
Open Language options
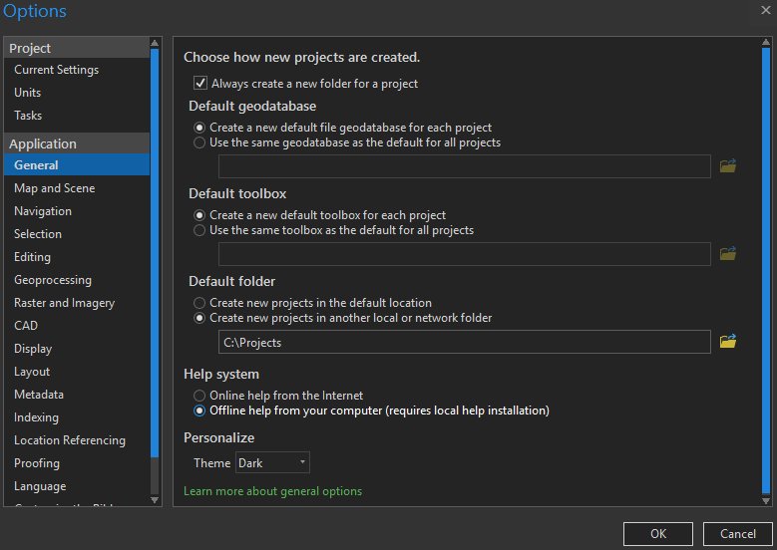coord(77,486)
